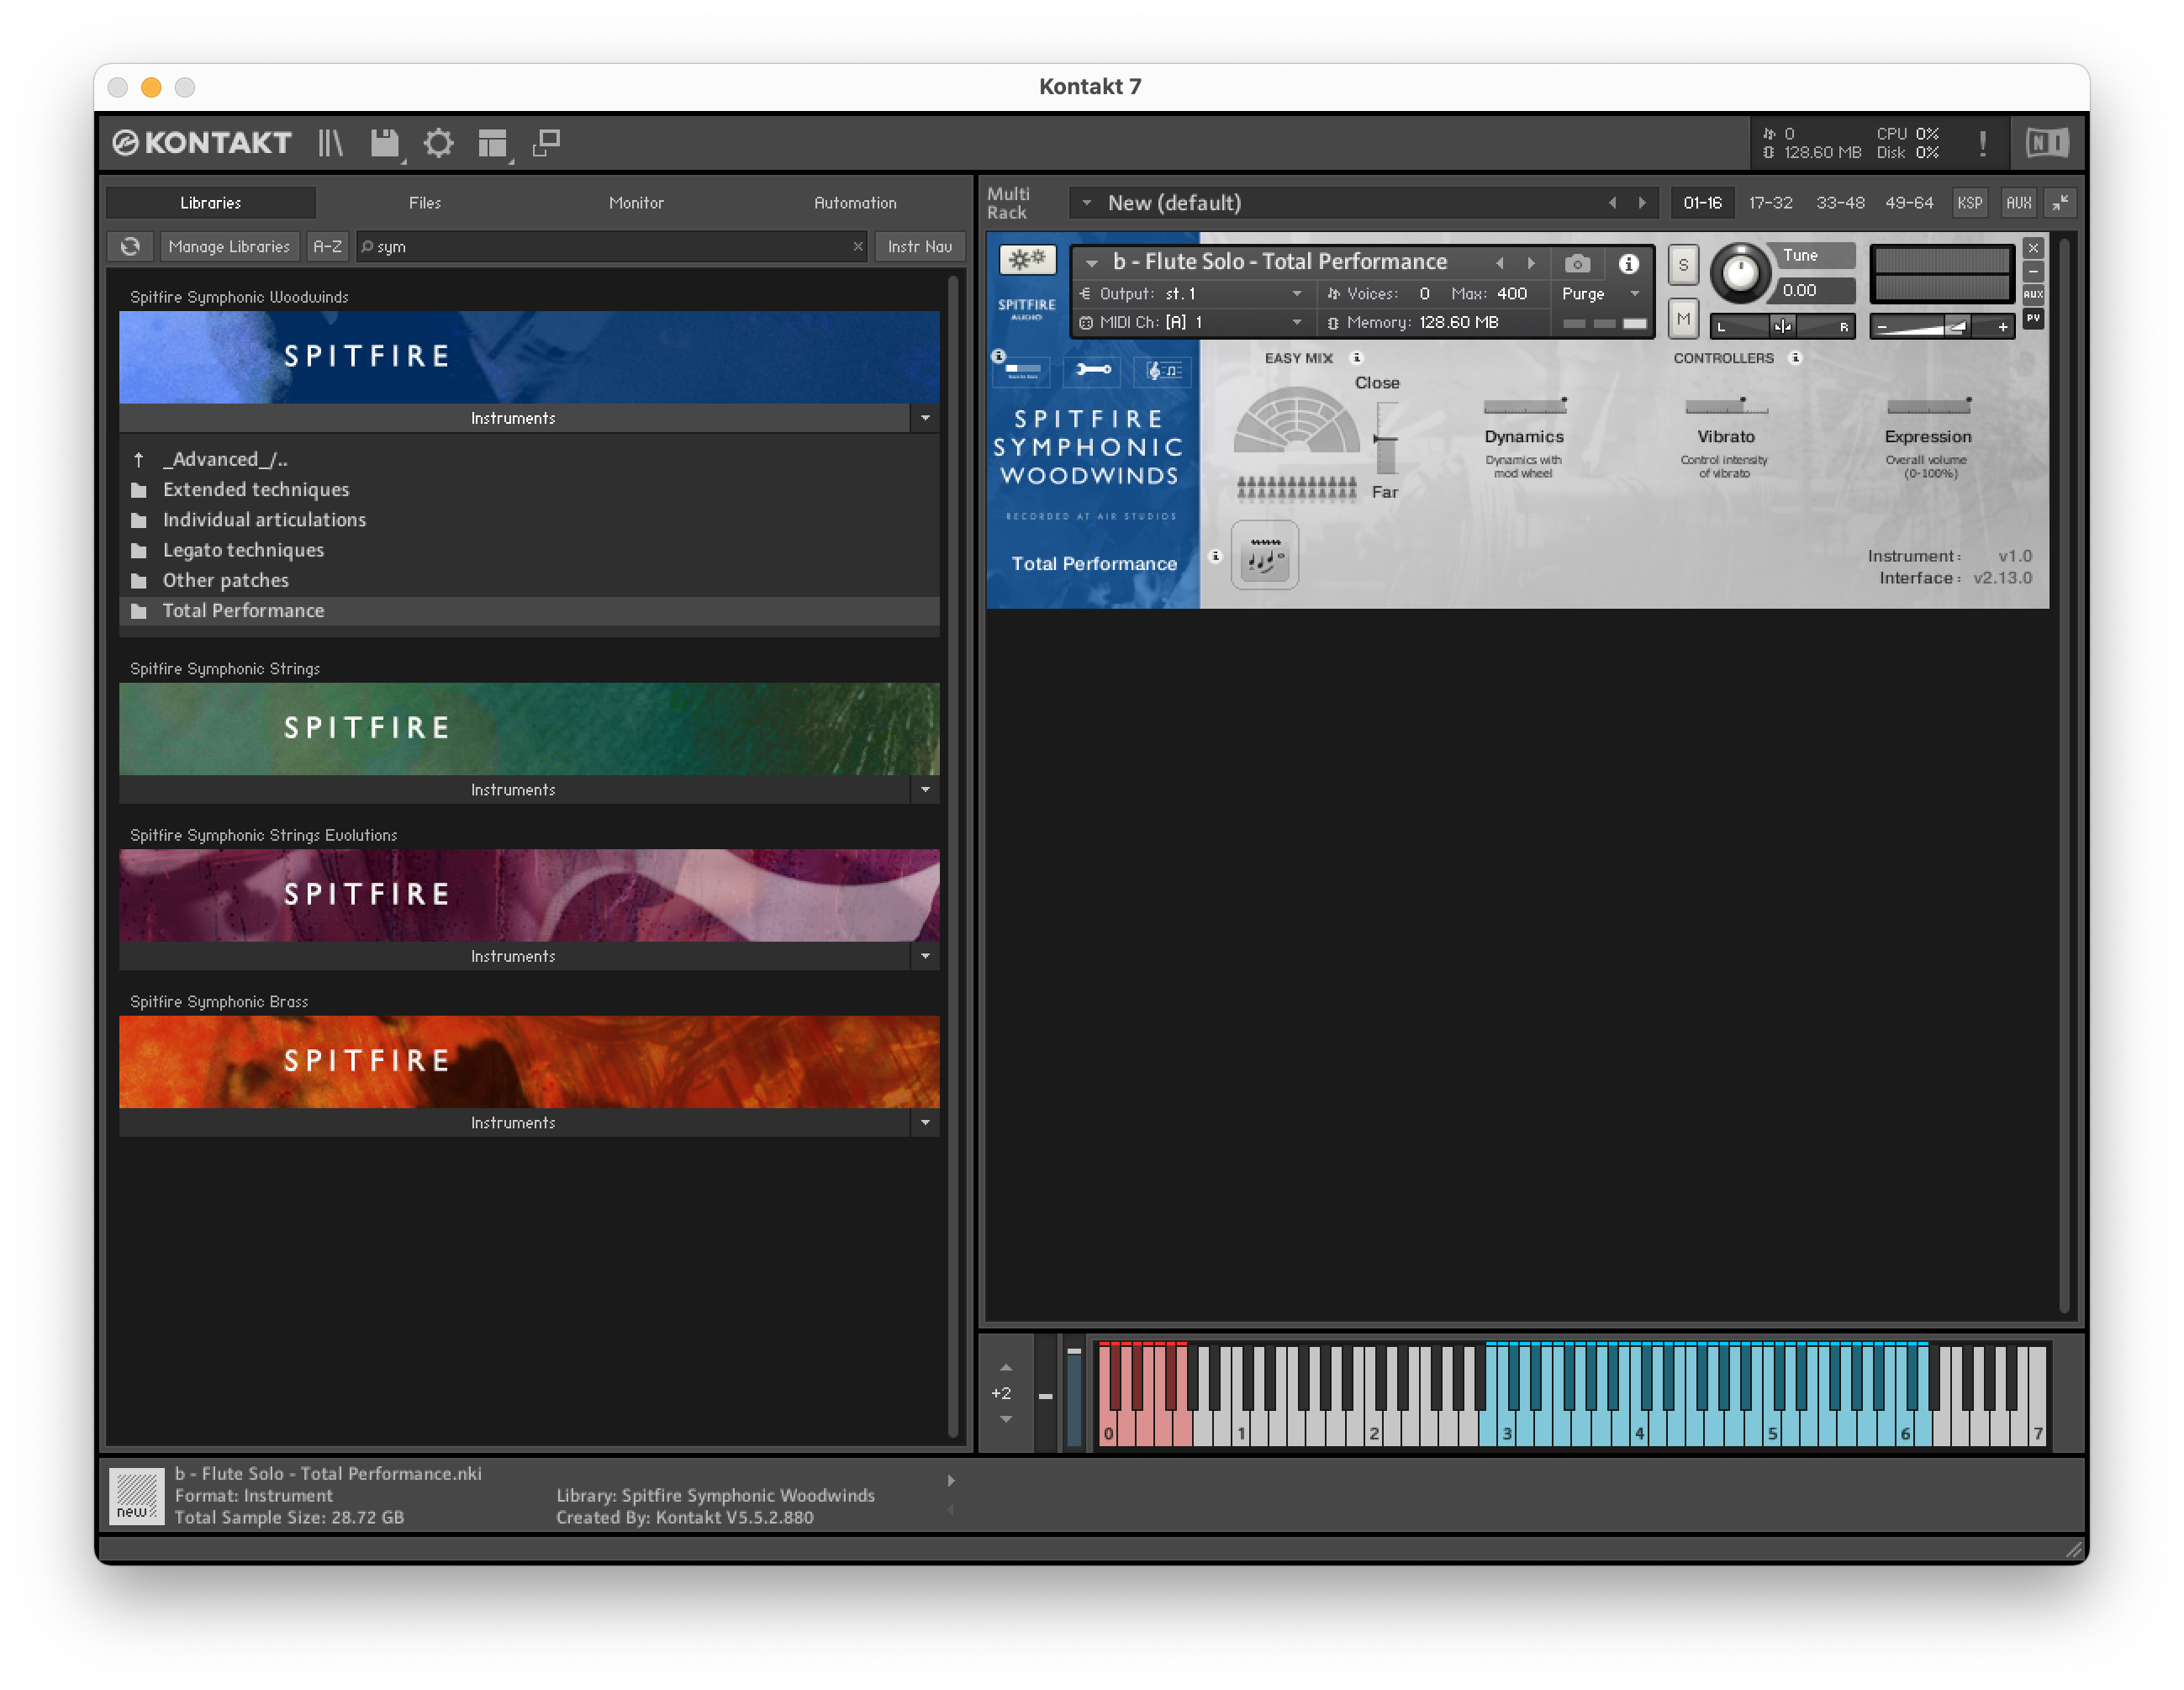Select rack page 33-48

pyautogui.click(x=1839, y=203)
